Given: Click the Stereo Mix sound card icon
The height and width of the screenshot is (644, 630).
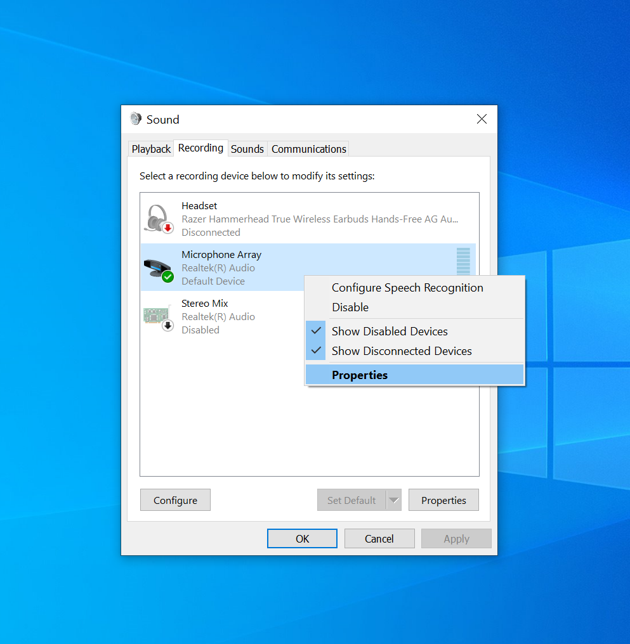Looking at the screenshot, I should [158, 317].
